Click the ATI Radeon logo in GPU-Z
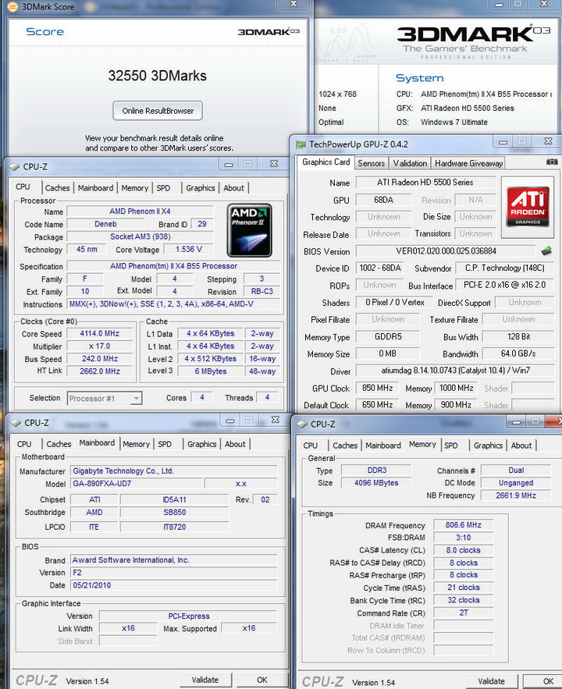The width and height of the screenshot is (562, 689). (528, 206)
